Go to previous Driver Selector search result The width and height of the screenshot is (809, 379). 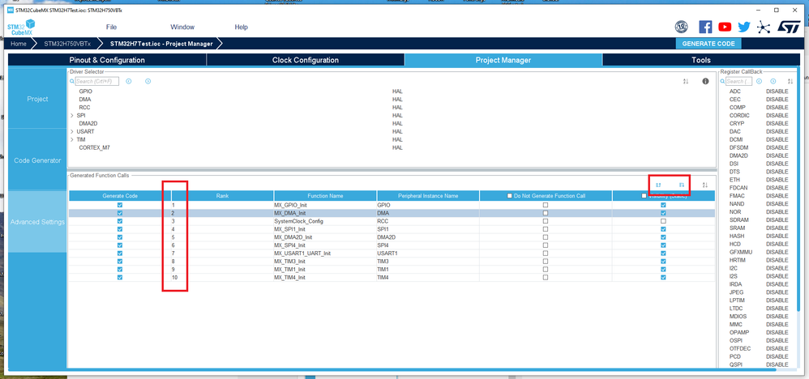pyautogui.click(x=128, y=82)
